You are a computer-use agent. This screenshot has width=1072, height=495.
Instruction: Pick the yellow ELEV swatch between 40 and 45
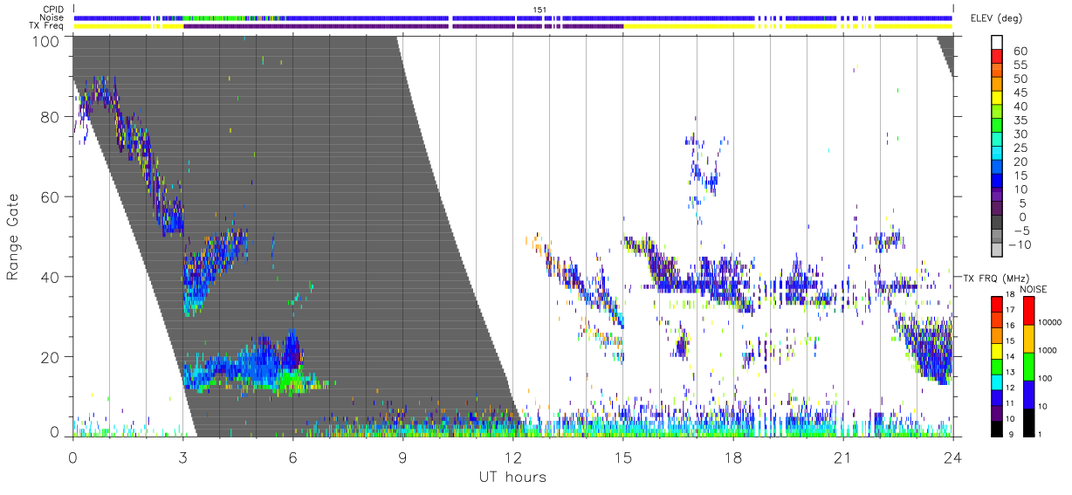pos(996,99)
